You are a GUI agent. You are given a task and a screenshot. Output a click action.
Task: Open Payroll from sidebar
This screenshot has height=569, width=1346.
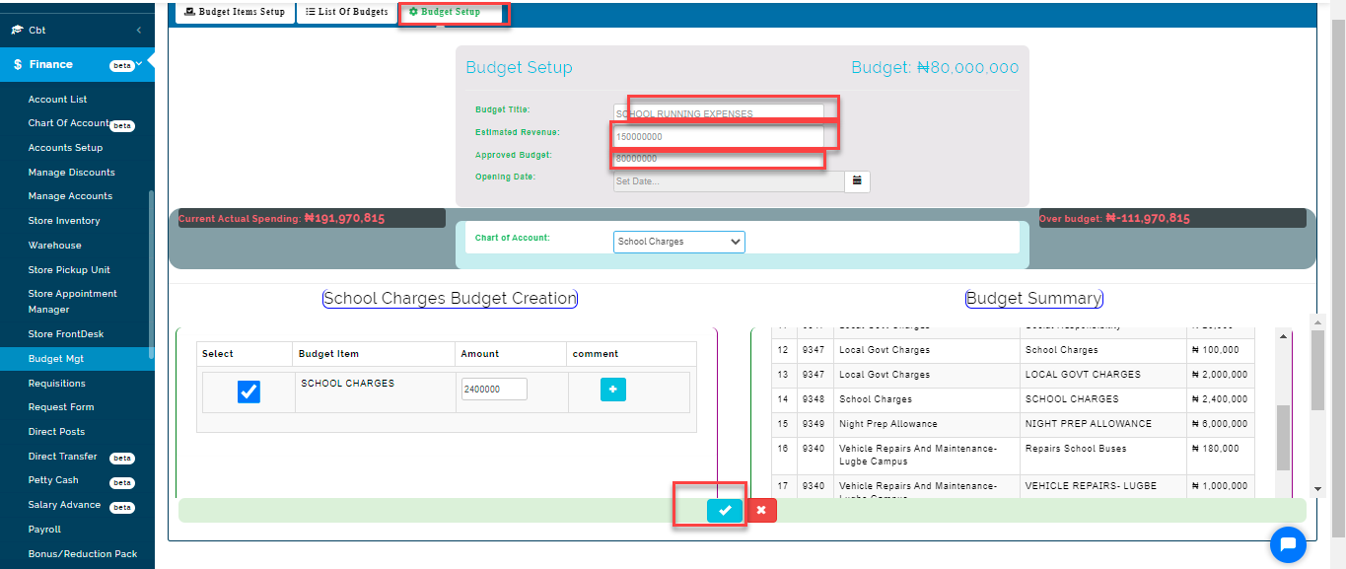click(44, 530)
